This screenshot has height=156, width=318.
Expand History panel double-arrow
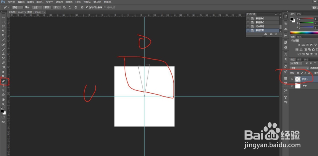pos(276,14)
